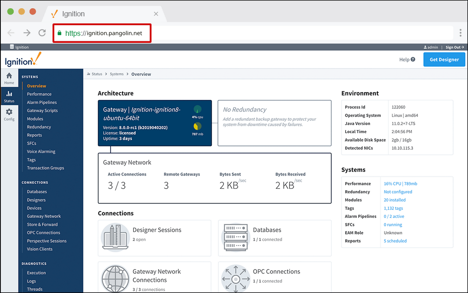Viewport: 468px width, 293px height.
Task: Click the Systems breadcrumb link
Action: tap(117, 74)
